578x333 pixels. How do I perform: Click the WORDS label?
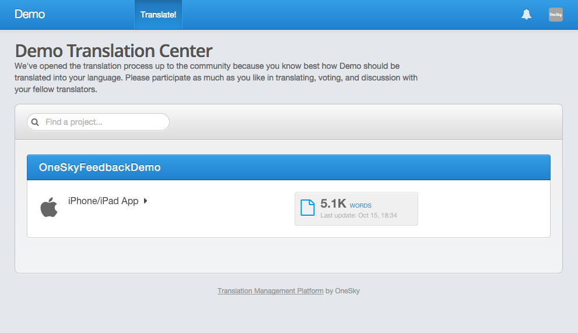(360, 206)
